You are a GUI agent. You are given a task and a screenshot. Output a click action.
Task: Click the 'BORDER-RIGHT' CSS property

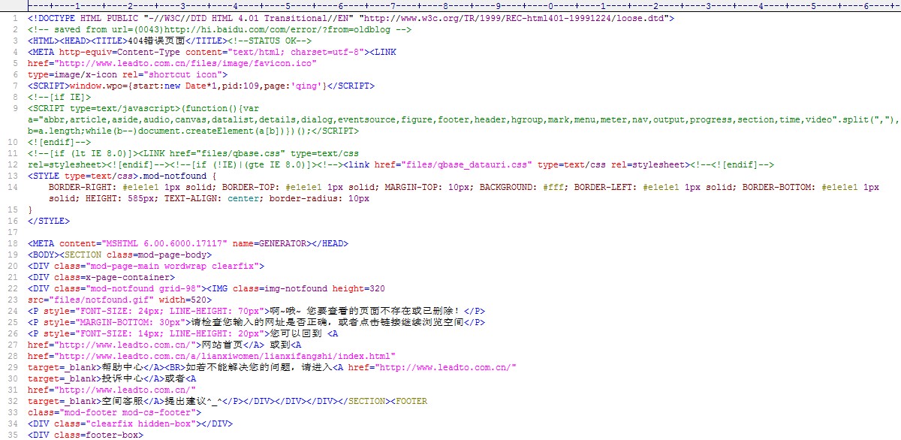pos(81,187)
